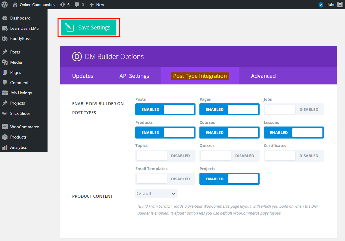
Task: Enable Divi Builder for Email Templates
Action: (x=165, y=179)
